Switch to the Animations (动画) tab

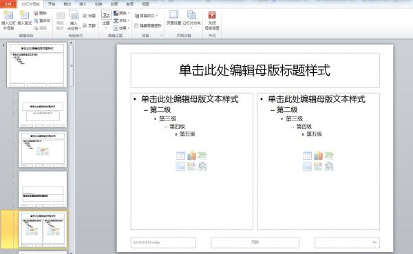pos(114,4)
